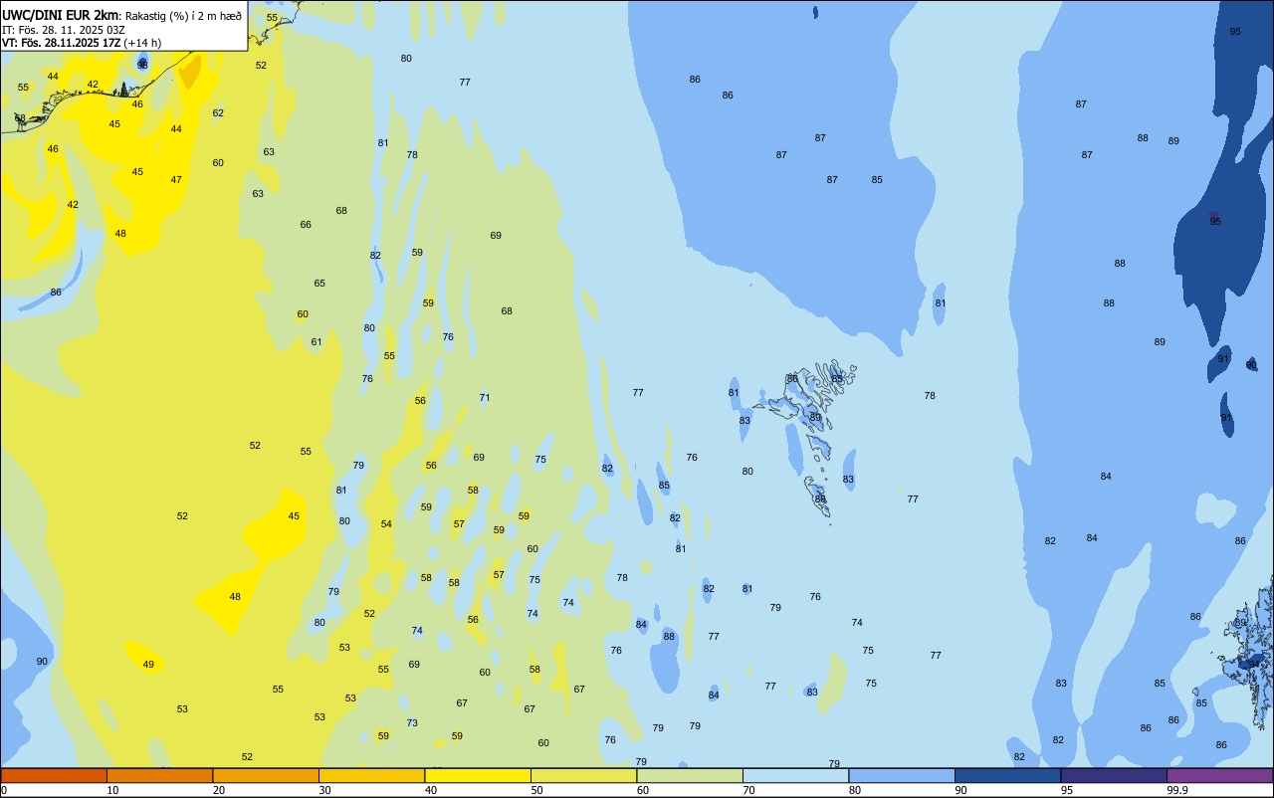Click the 95–99.9 navy legend segment

[1114, 775]
